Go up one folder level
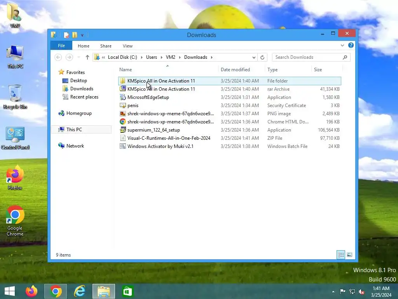The image size is (398, 299). pyautogui.click(x=87, y=57)
